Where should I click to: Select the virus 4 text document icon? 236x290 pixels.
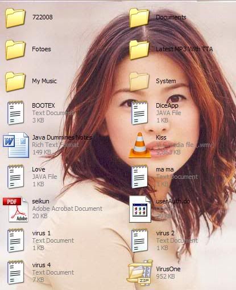click(x=15, y=272)
